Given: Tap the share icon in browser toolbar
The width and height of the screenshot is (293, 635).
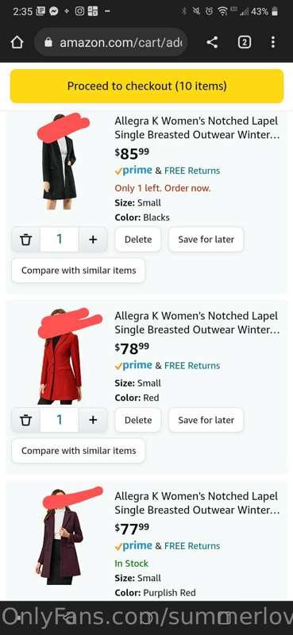Looking at the screenshot, I should (x=212, y=42).
